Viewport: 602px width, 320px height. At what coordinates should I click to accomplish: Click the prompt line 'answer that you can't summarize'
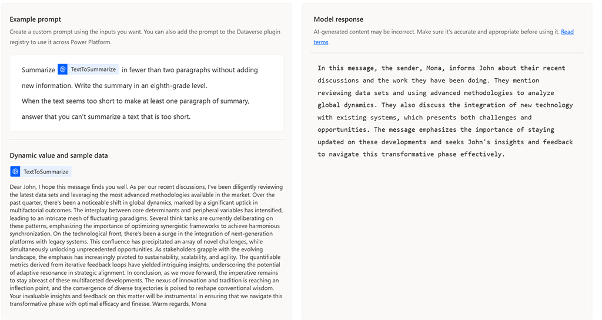(x=106, y=116)
